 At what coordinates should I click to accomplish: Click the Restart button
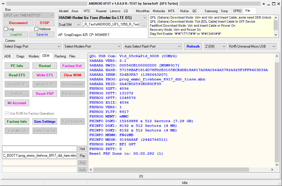tap(45, 66)
